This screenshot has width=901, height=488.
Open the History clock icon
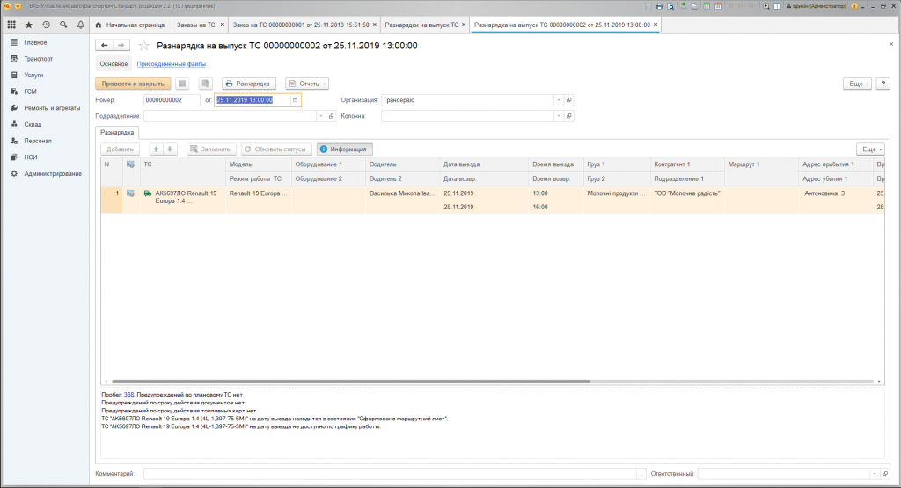[46, 25]
